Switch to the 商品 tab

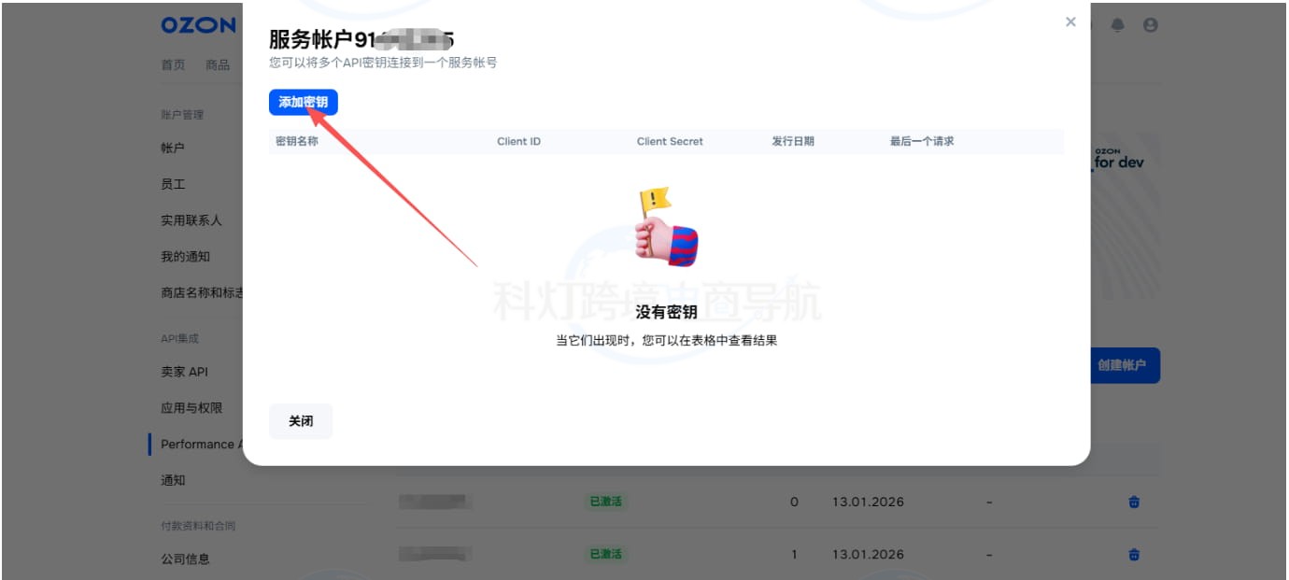point(217,64)
